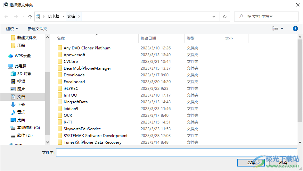
Task: Confirm with the 选择 button
Action: pyautogui.click(x=251, y=163)
